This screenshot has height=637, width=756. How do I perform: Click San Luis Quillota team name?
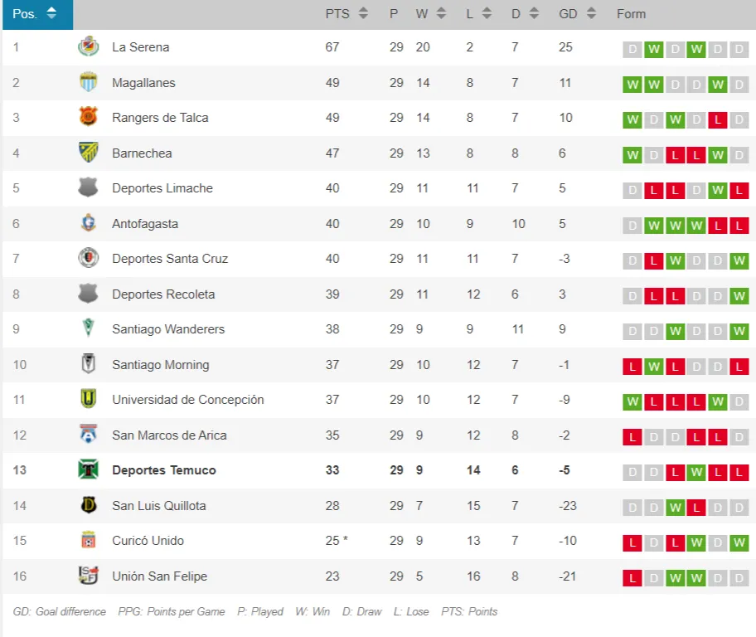click(x=159, y=506)
